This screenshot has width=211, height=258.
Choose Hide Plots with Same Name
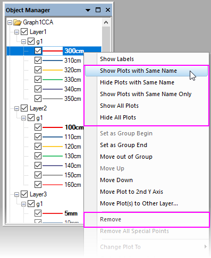137,82
